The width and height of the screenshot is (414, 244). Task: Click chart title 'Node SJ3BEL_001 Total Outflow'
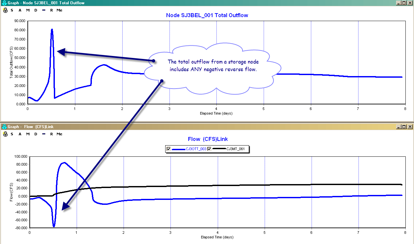click(x=207, y=15)
